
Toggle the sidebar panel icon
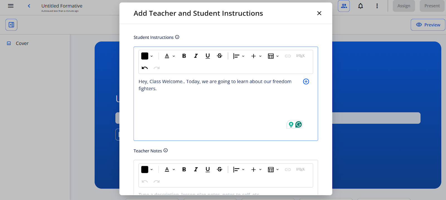pyautogui.click(x=11, y=25)
